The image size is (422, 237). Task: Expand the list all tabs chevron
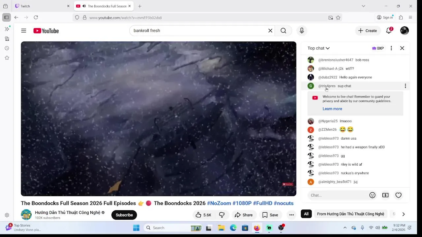(x=363, y=6)
